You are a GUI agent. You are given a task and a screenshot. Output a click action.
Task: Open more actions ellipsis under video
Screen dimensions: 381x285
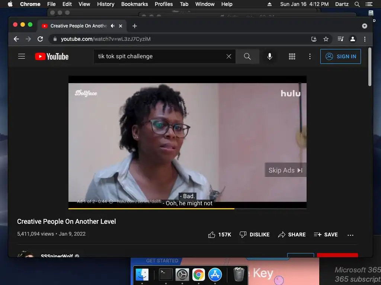click(350, 235)
